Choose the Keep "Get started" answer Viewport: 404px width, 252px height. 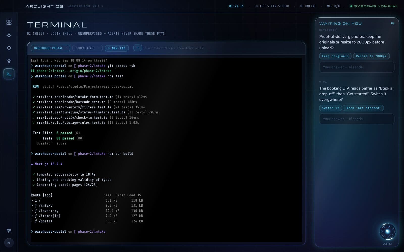[364, 108]
